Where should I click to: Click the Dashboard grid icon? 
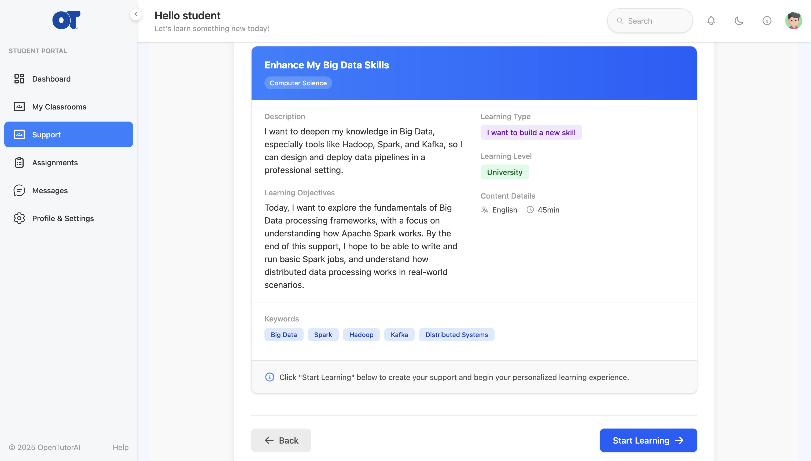click(19, 79)
